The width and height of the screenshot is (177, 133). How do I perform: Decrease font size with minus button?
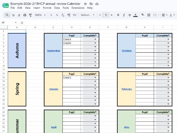100,15
